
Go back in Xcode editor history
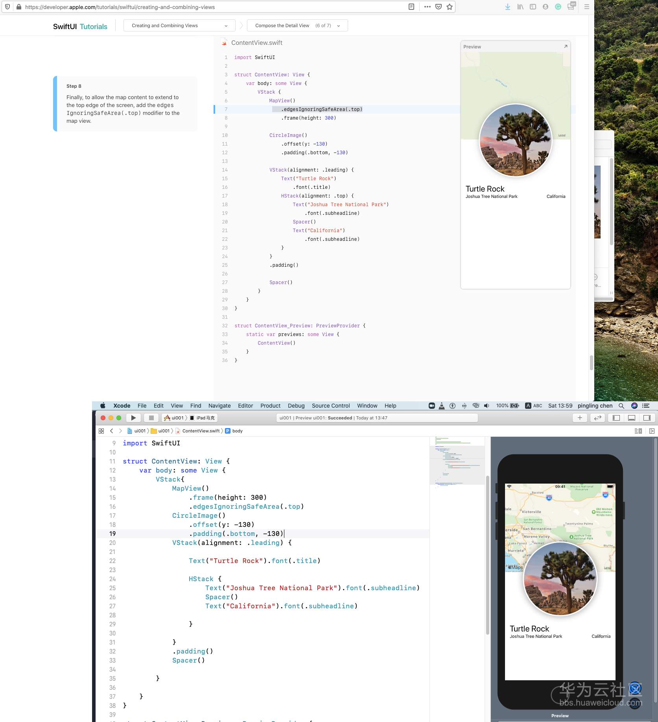pos(112,431)
